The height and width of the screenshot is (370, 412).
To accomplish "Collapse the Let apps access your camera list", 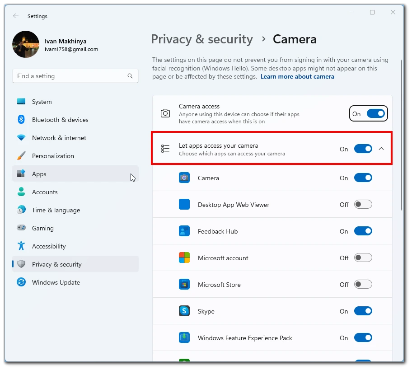I will point(381,149).
